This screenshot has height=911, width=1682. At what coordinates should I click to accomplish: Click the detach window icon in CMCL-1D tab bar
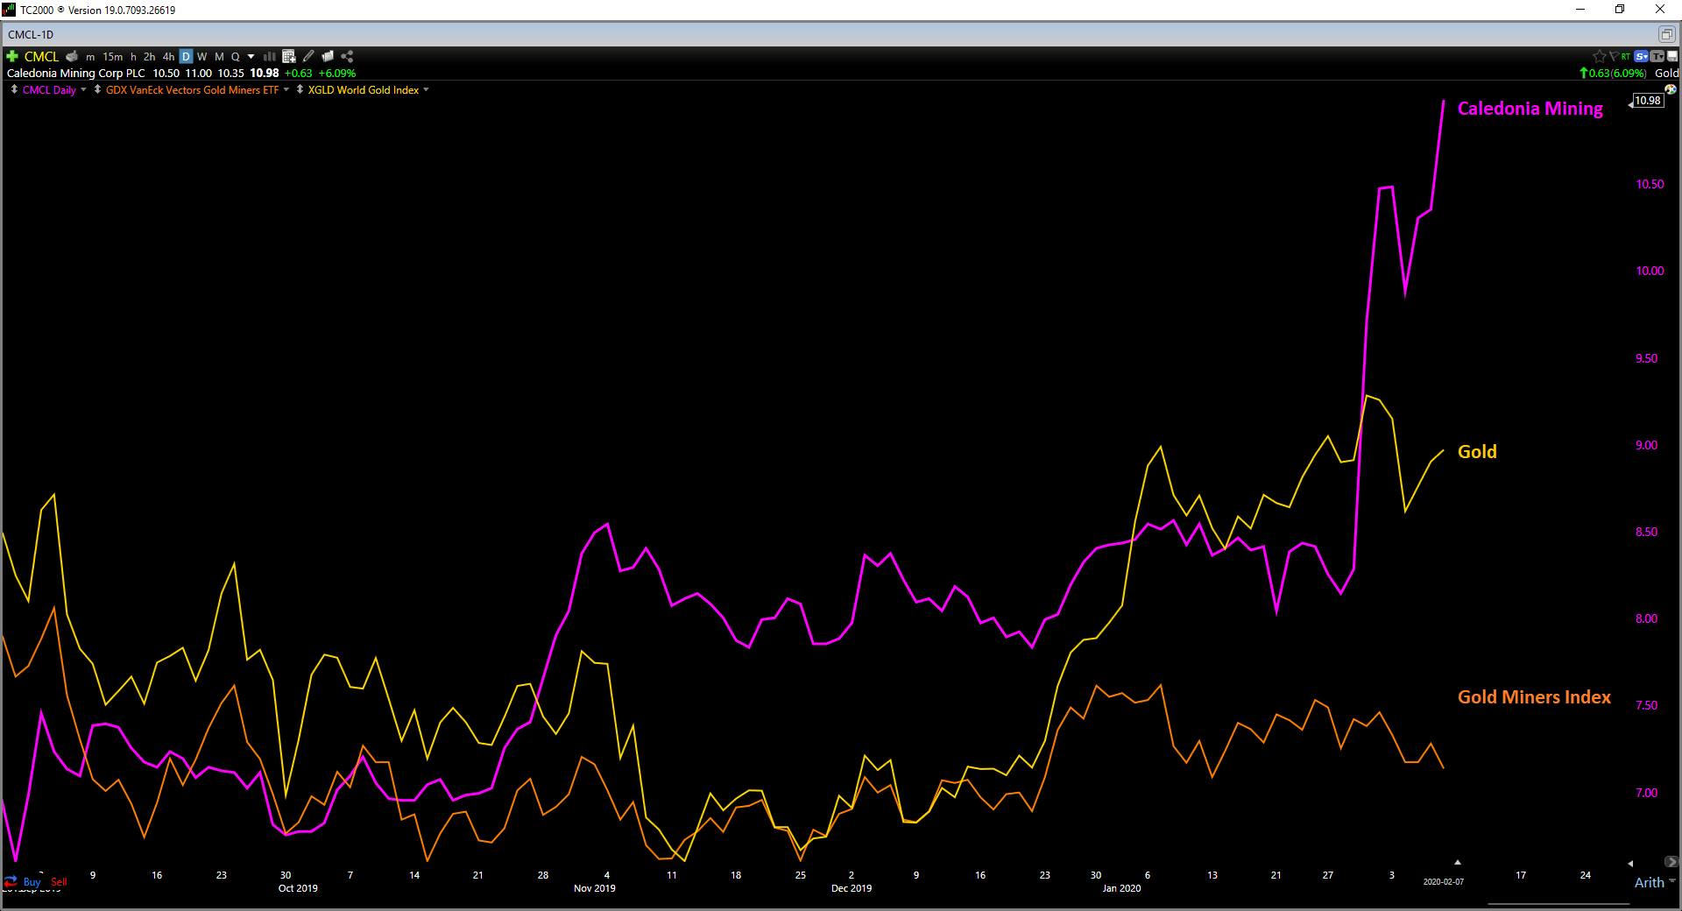1666,34
